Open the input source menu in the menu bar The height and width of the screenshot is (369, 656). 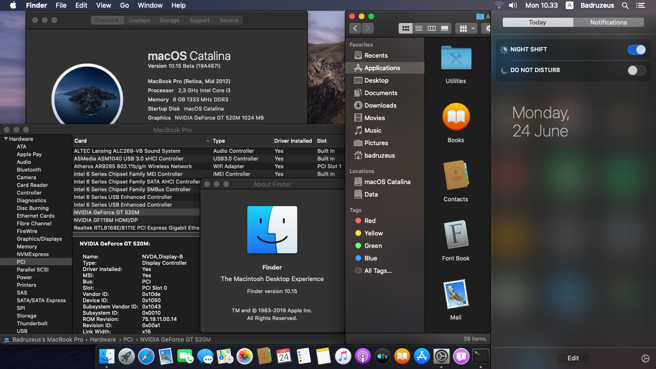pyautogui.click(x=569, y=5)
